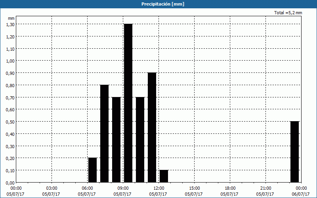Click the y-axis value 0,70
Image resolution: width=317 pixels, height=198 pixels.
pyautogui.click(x=10, y=97)
